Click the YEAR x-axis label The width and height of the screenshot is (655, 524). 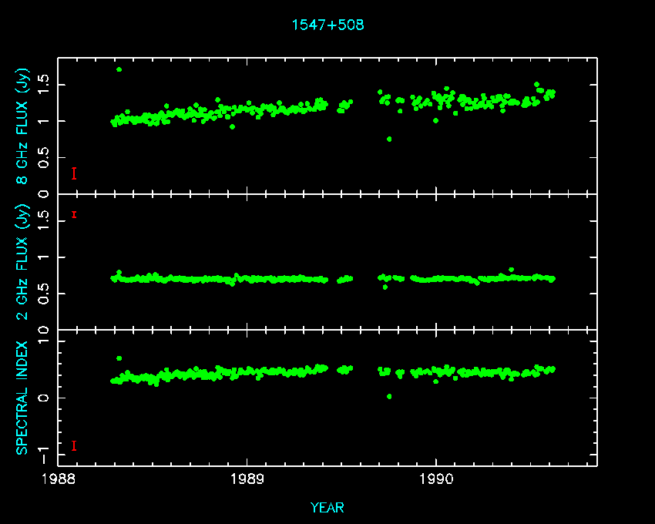click(x=327, y=508)
